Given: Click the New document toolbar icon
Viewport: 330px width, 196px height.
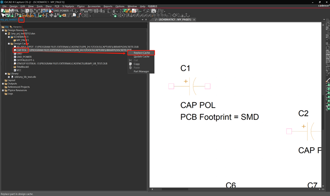Looking at the screenshot, I should [x=3, y=11].
